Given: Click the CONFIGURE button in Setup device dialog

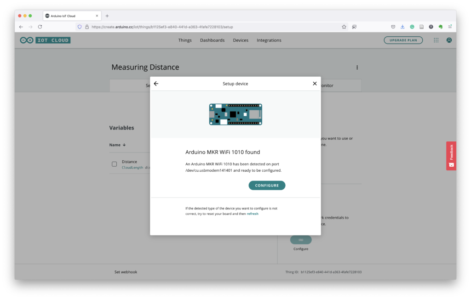Looking at the screenshot, I should pos(267,186).
